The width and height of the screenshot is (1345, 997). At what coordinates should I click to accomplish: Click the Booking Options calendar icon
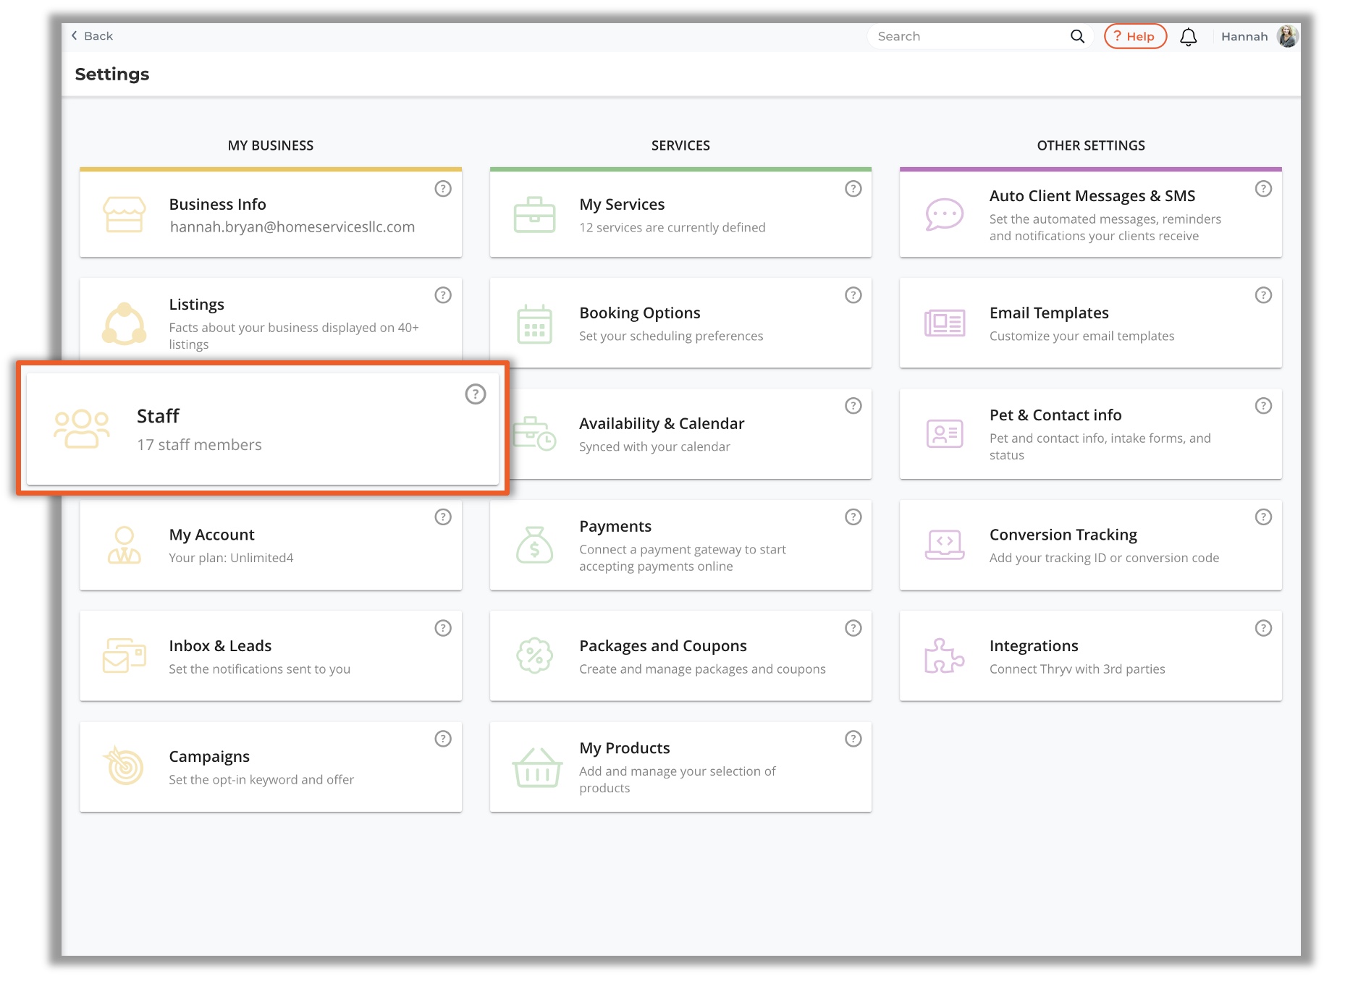pos(534,324)
